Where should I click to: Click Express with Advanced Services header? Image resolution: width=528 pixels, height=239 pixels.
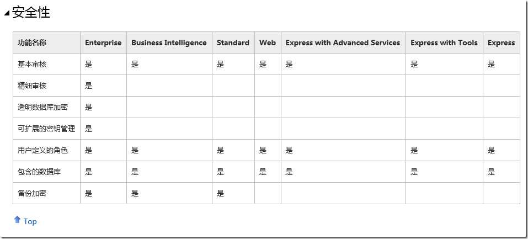[x=343, y=43]
